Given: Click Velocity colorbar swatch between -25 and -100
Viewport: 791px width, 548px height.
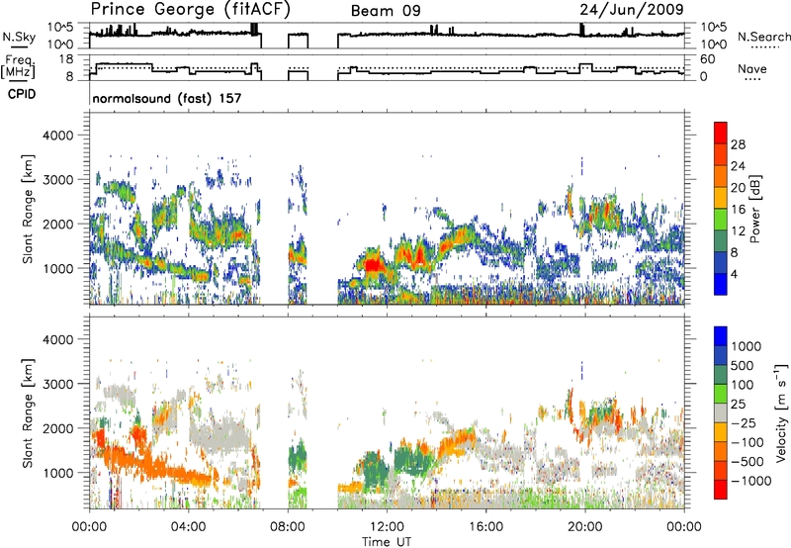Looking at the screenshot, I should 721,432.
